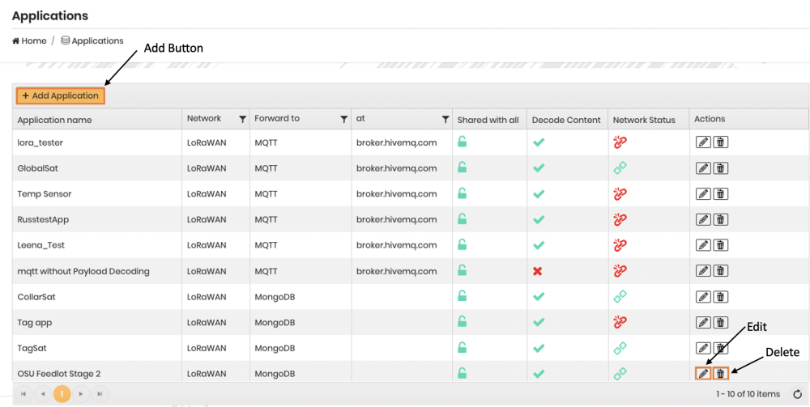The height and width of the screenshot is (407, 810).
Task: Delete the OSU Feedlot Stage 2 application
Action: click(x=720, y=374)
